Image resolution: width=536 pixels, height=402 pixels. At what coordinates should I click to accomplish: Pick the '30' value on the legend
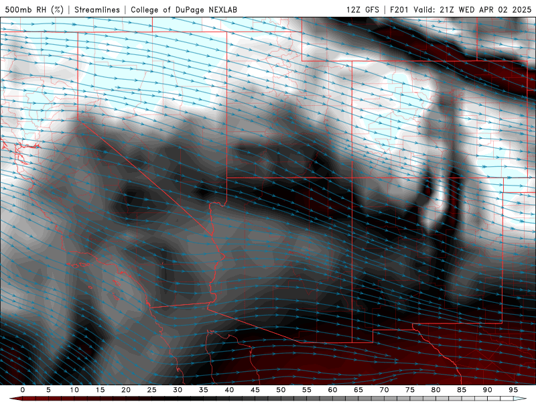coord(178,390)
